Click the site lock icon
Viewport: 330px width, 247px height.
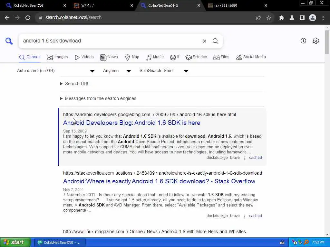(x=40, y=18)
